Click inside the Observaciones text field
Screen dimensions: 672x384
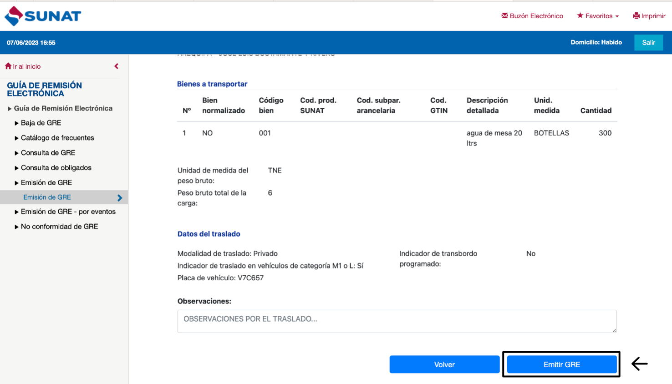coord(396,321)
